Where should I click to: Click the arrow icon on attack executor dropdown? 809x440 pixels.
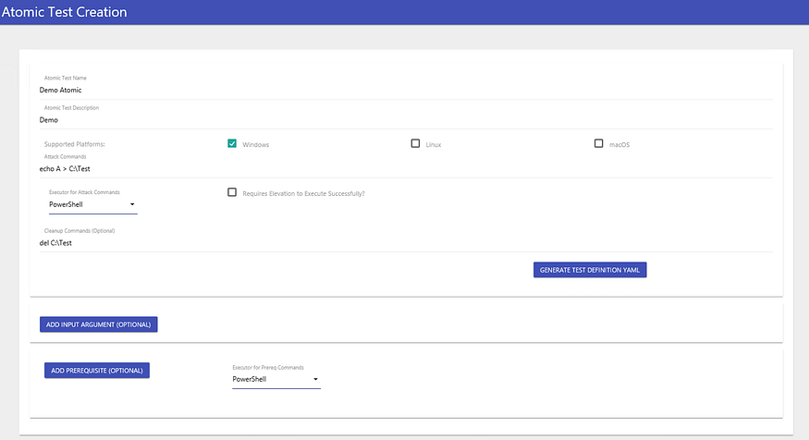pos(132,204)
